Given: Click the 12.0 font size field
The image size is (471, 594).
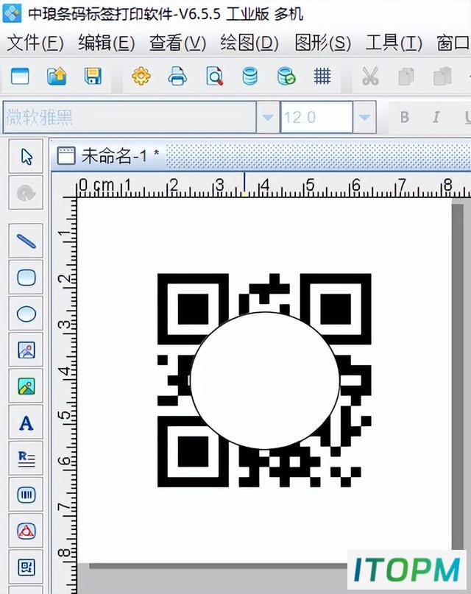Looking at the screenshot, I should (316, 117).
